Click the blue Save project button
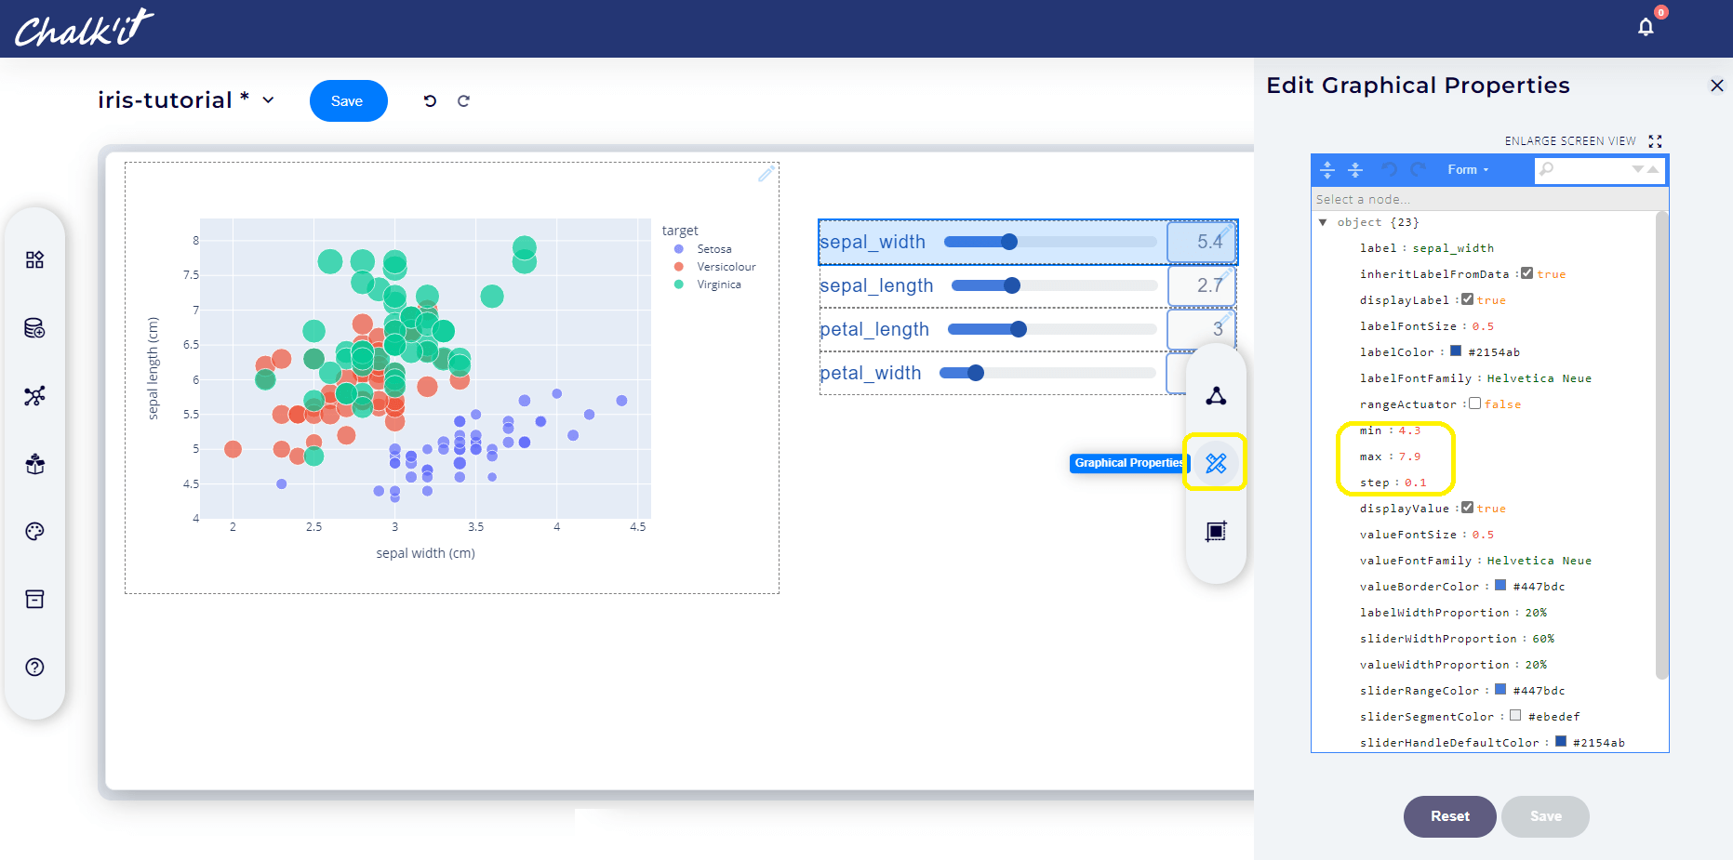 pos(348,100)
